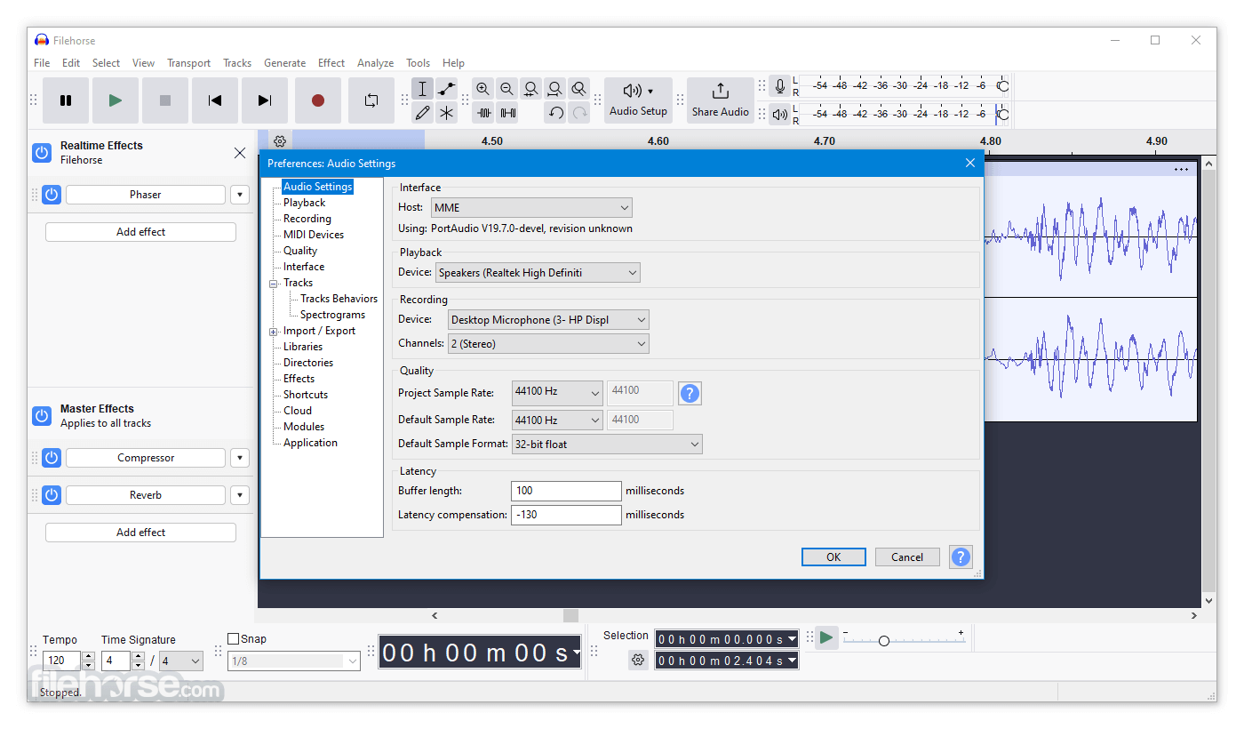Open the Project Sample Rate dropdown

[558, 393]
